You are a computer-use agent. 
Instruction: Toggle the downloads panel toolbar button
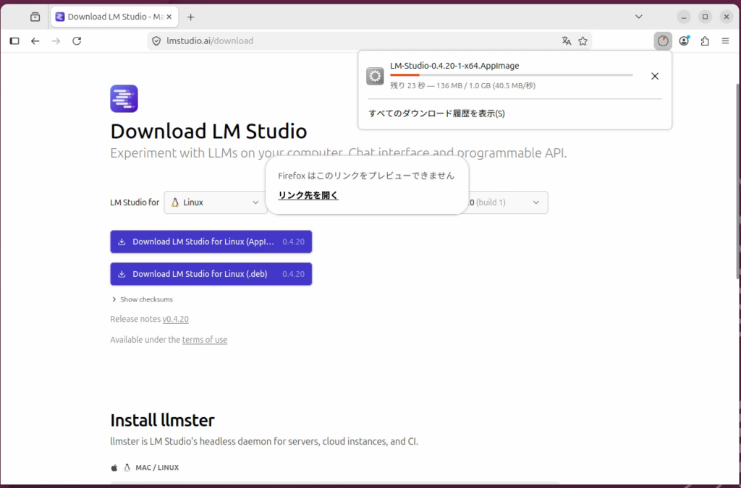point(663,41)
